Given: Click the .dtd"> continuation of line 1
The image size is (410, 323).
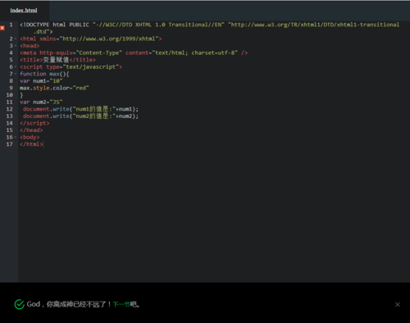Looking at the screenshot, I should click(x=43, y=32).
